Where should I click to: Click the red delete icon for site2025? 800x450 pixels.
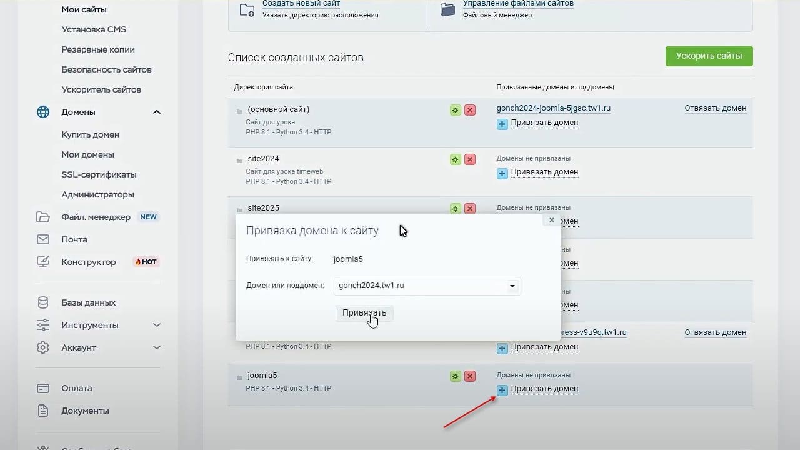point(470,209)
